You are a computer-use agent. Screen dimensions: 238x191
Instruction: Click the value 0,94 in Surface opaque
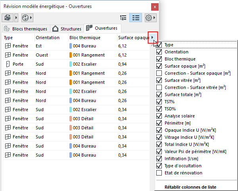click(122, 64)
